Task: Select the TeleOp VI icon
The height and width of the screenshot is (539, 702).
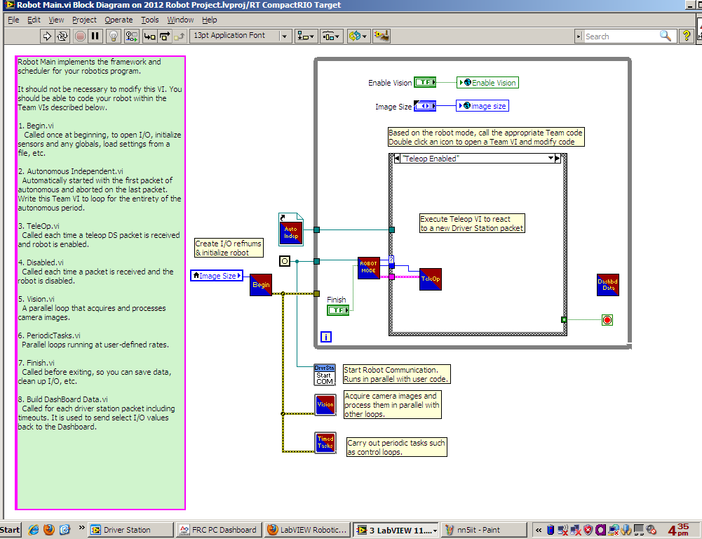Action: click(430, 279)
